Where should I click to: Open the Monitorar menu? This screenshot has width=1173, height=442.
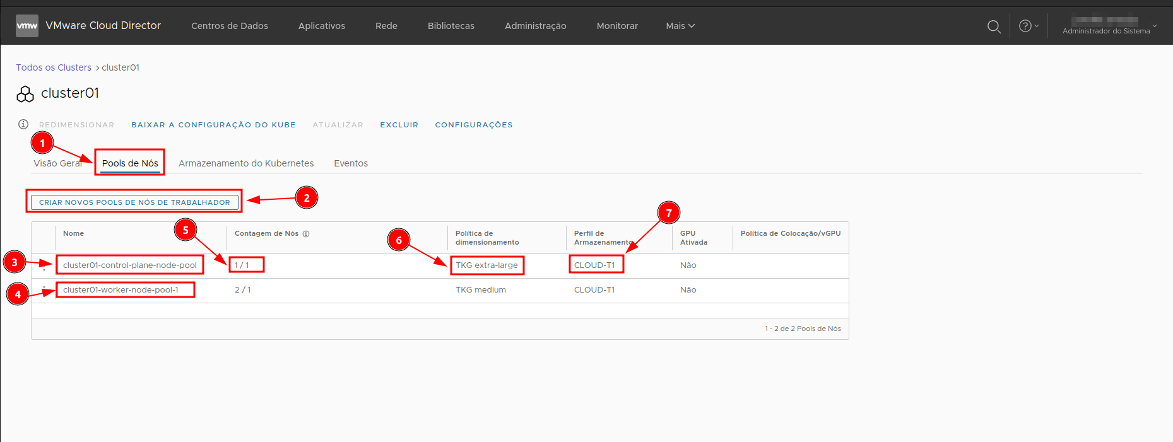click(x=617, y=26)
